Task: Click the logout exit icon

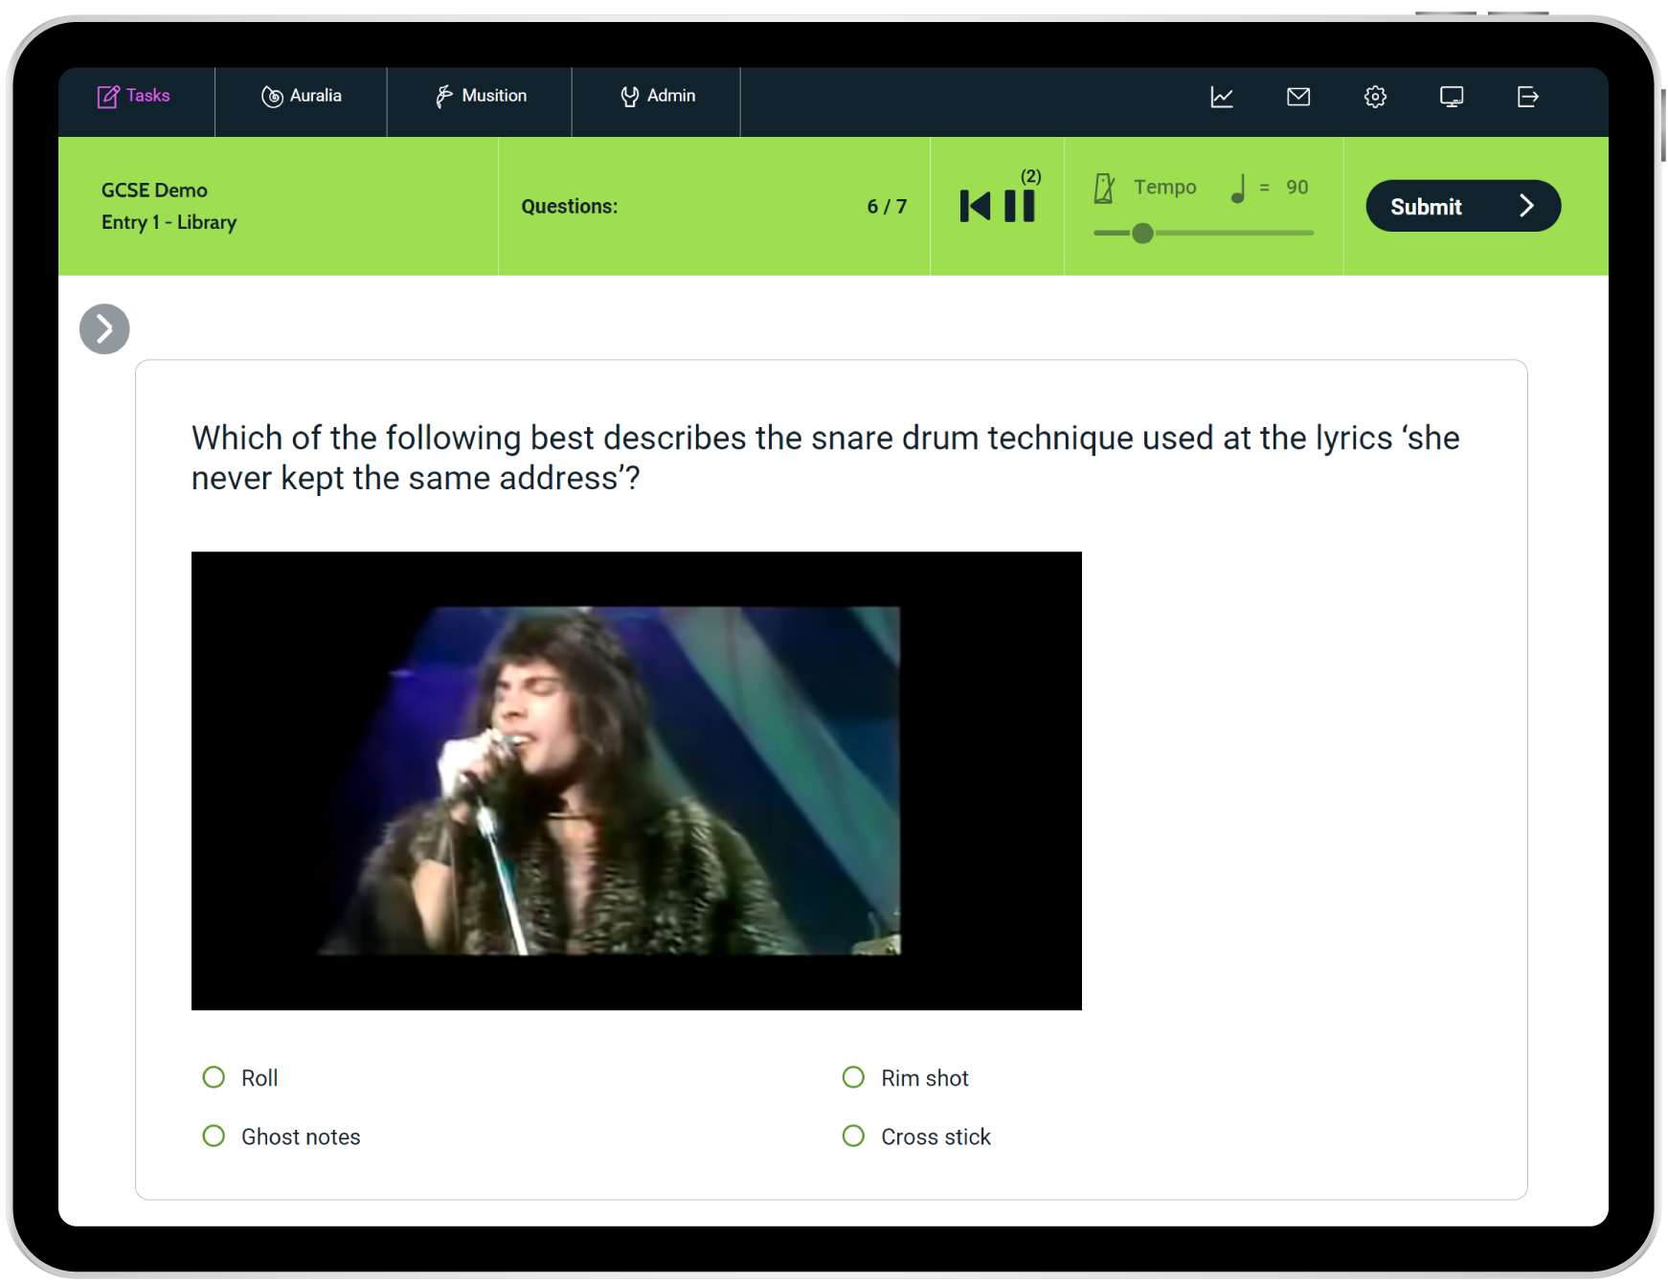Action: 1528,97
